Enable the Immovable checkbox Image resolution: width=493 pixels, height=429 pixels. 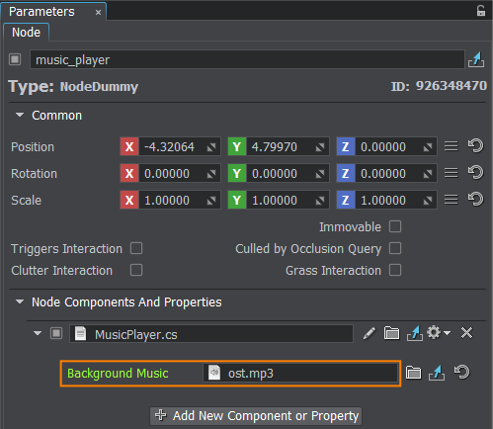point(395,226)
